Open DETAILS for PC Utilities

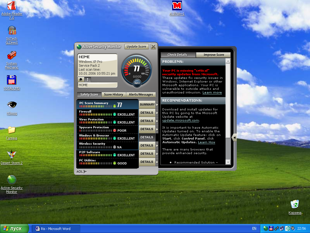point(147,162)
